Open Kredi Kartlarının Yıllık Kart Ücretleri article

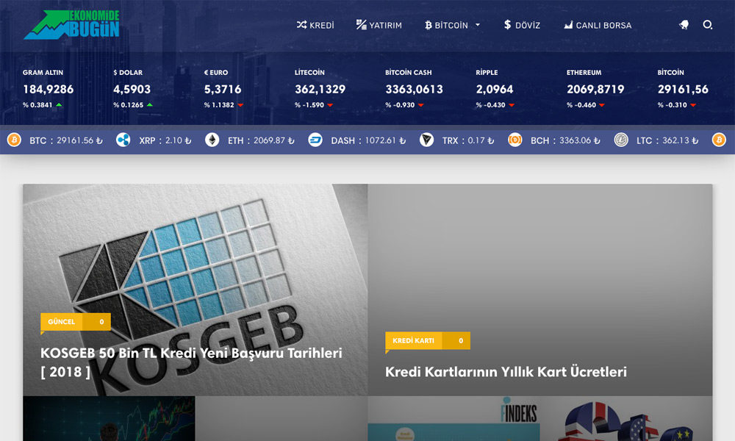coord(506,372)
